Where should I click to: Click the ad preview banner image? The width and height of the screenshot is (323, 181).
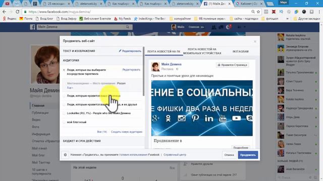[x=202, y=108]
